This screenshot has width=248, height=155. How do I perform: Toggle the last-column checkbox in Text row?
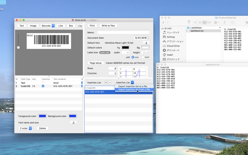[82, 83]
